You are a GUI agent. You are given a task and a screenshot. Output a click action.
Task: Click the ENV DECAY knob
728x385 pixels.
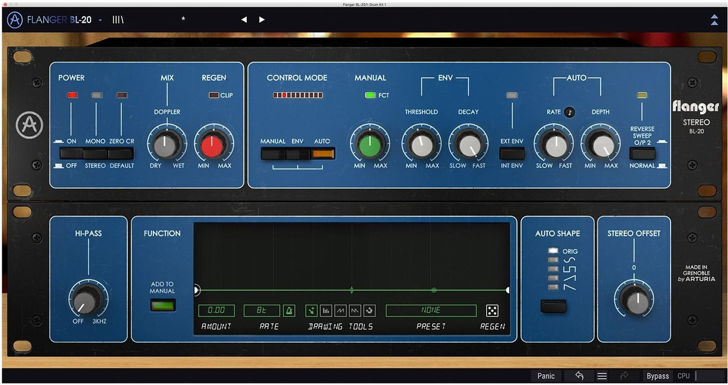point(468,144)
